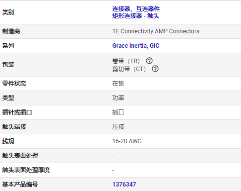Open 矩形连接器 - 触头 category link

[x=136, y=16]
